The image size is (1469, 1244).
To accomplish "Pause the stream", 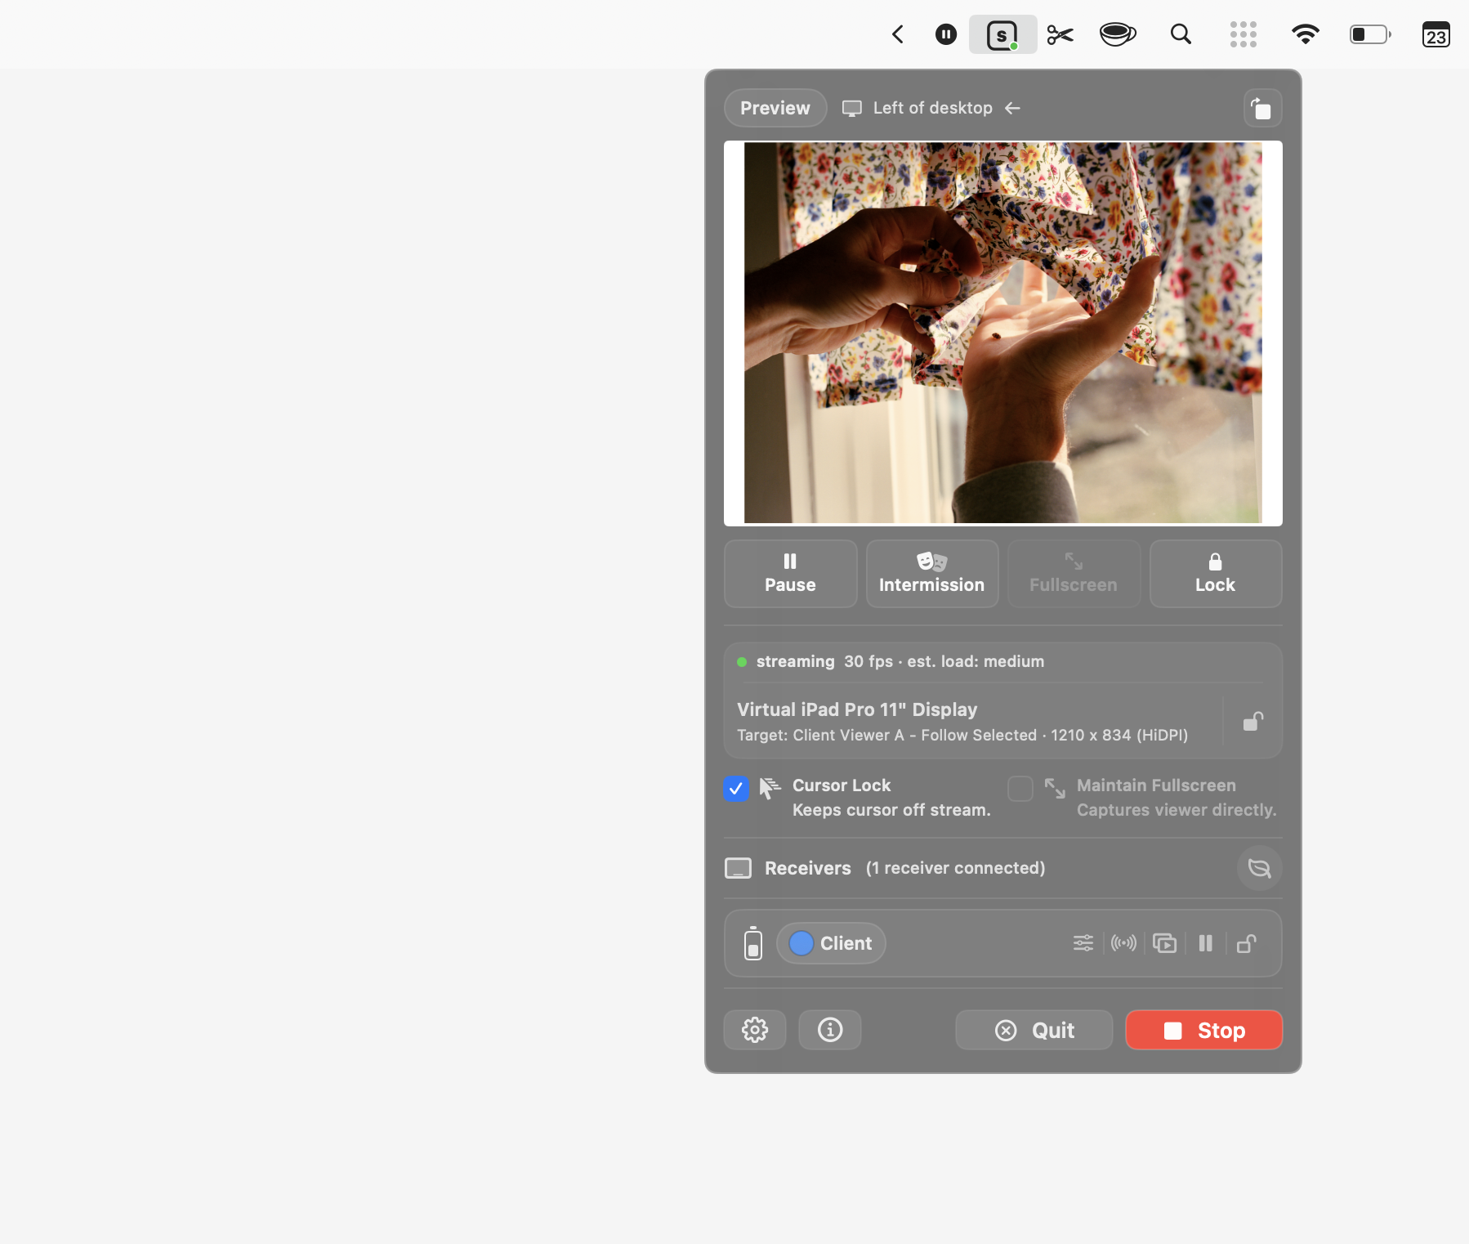I will (x=790, y=573).
